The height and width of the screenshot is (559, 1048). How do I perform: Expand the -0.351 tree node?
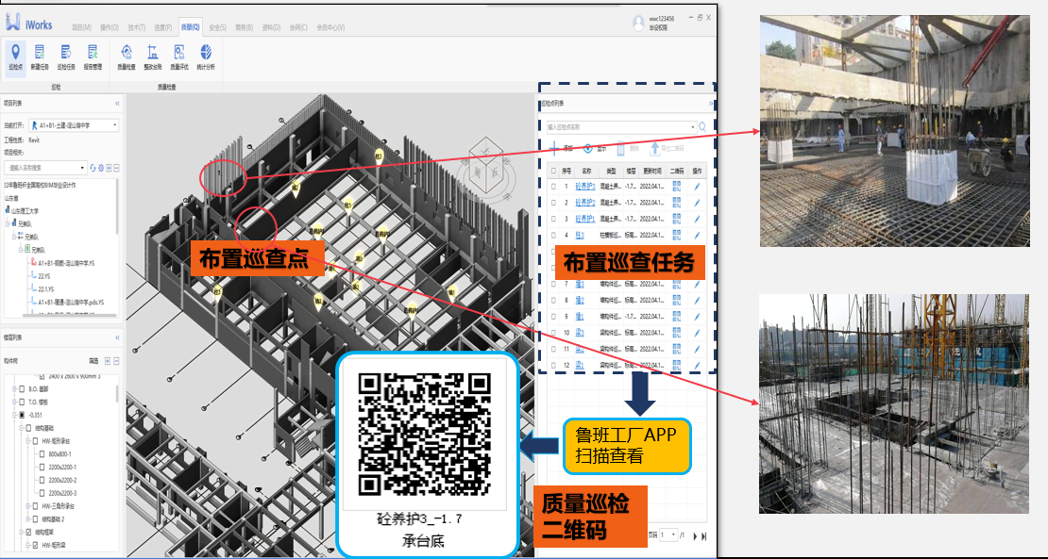(x=14, y=415)
